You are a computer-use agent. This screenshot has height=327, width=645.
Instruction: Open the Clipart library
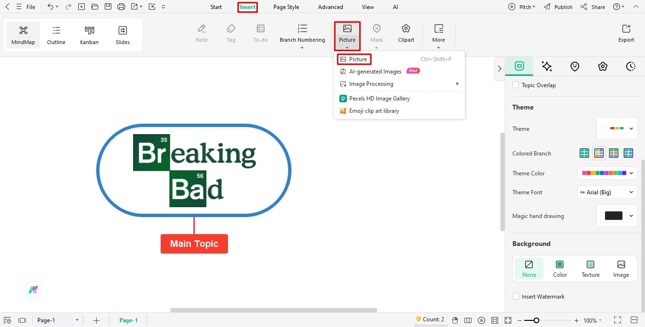pyautogui.click(x=406, y=34)
